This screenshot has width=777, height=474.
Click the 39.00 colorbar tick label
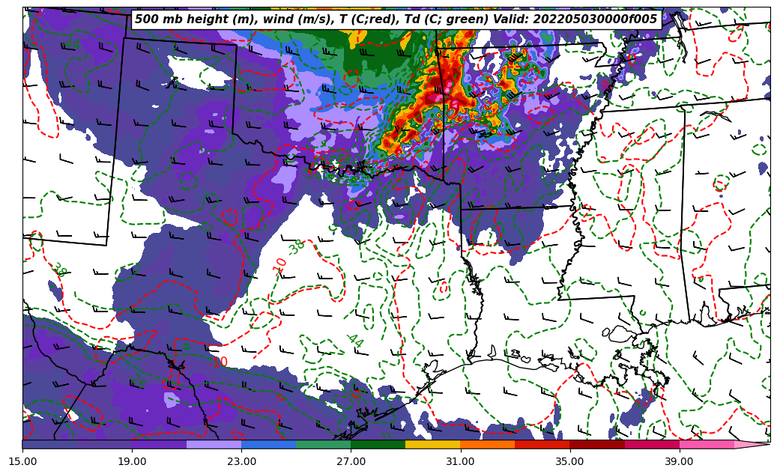pyautogui.click(x=679, y=461)
